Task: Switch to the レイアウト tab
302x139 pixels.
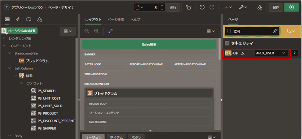Action: pyautogui.click(x=94, y=20)
